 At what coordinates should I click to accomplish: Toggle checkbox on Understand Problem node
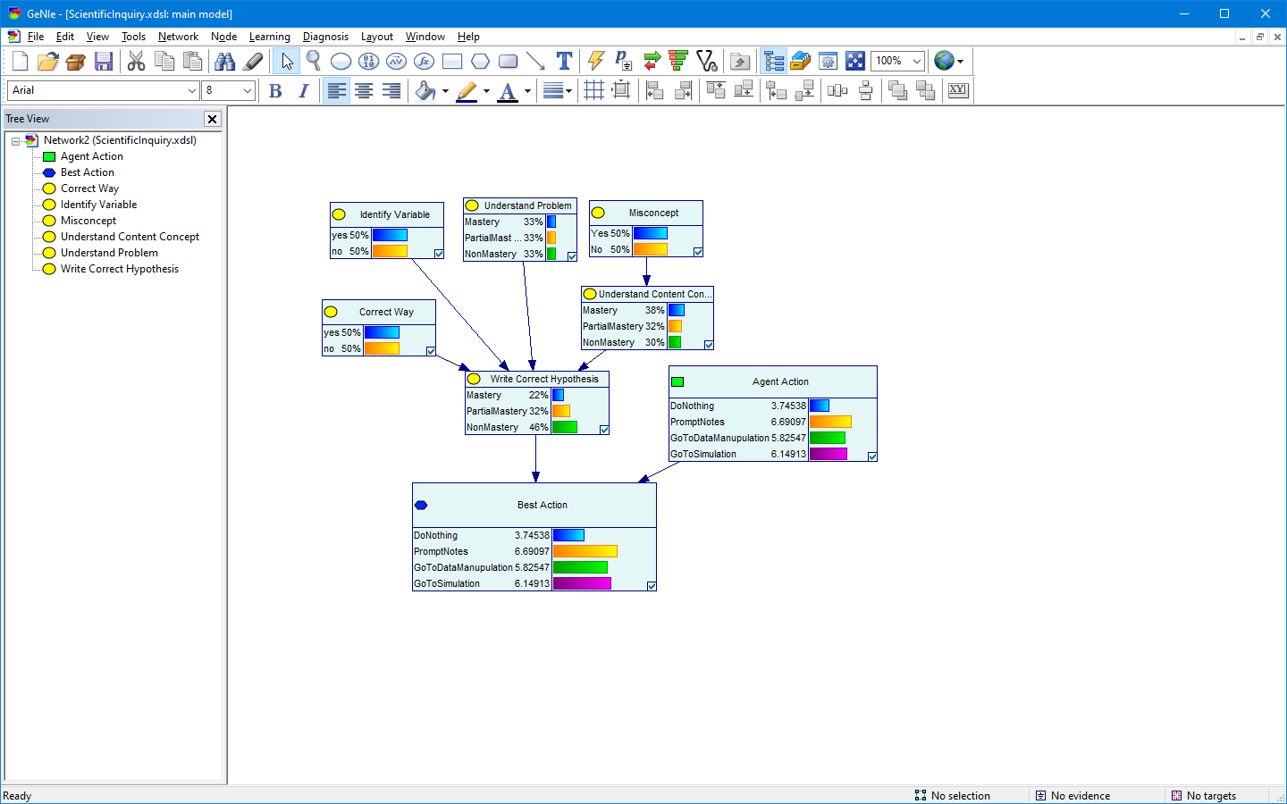(572, 256)
